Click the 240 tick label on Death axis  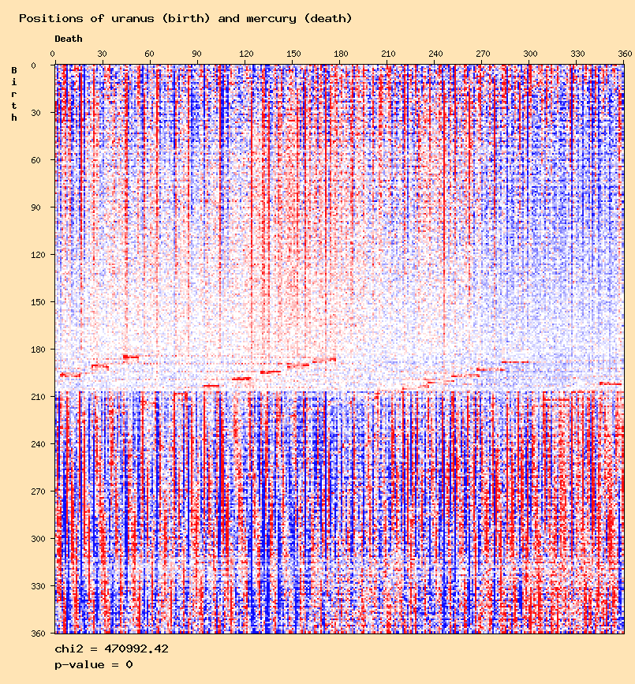435,54
